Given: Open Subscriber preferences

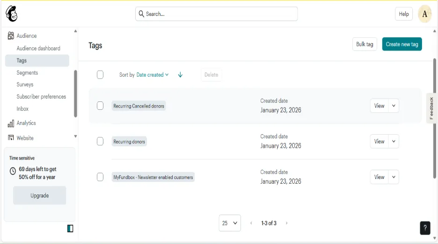Looking at the screenshot, I should [x=41, y=97].
